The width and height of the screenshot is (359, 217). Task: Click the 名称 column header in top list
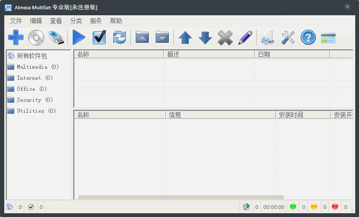(x=119, y=54)
